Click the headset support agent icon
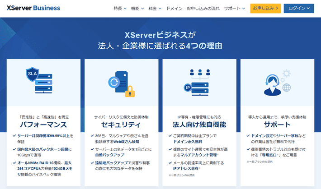 click(277, 83)
